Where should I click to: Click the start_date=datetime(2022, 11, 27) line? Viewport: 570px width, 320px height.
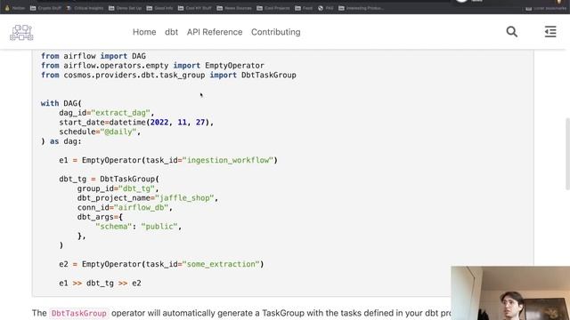(x=136, y=122)
